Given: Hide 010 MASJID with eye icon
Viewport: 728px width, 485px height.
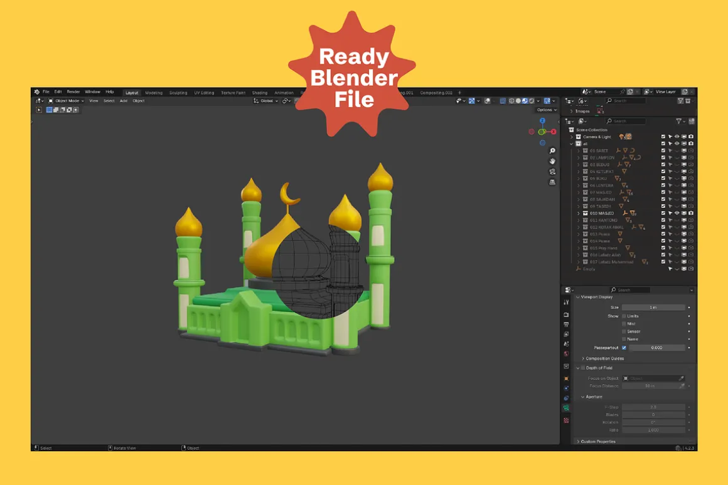Looking at the screenshot, I should click(x=677, y=213).
